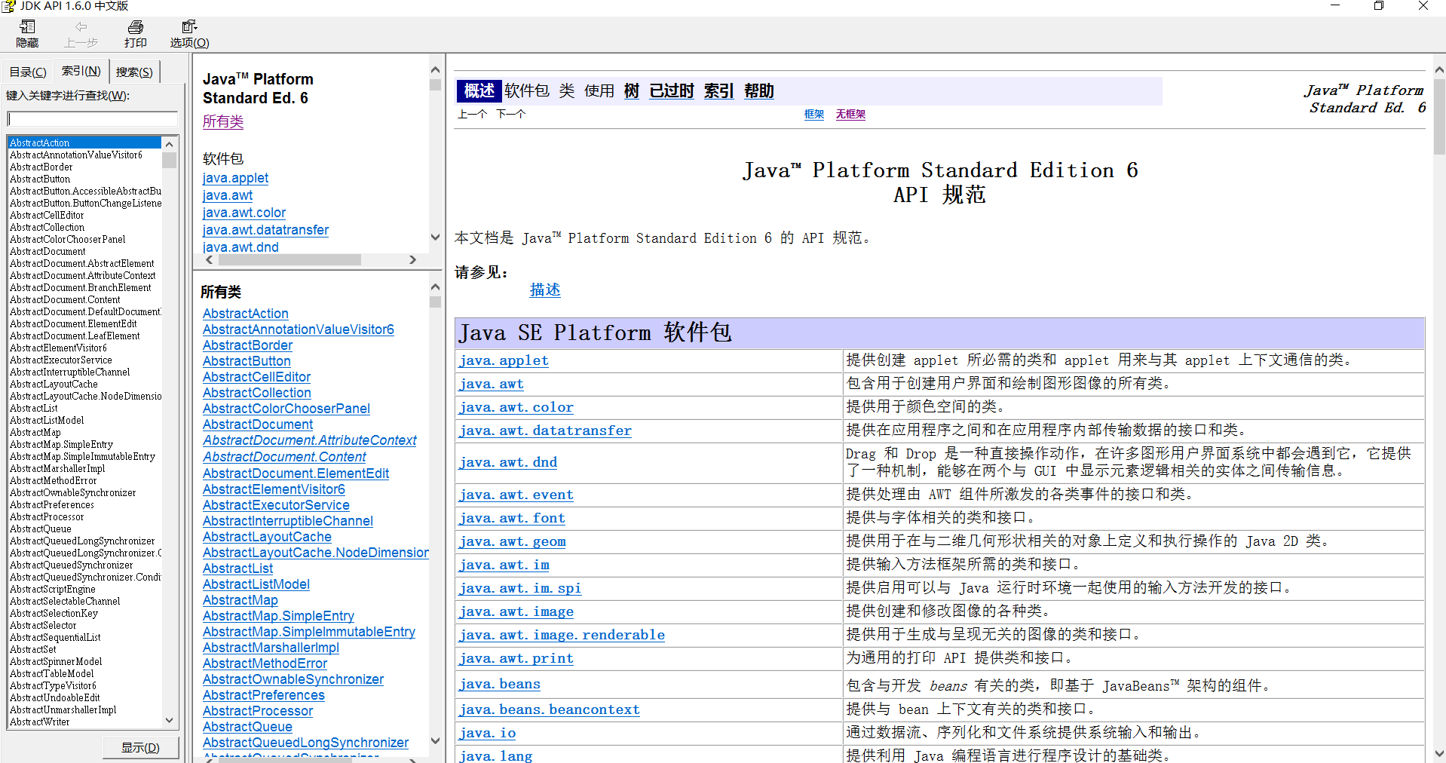Minimize the JDK API window
1446x763 pixels.
pos(1335,6)
